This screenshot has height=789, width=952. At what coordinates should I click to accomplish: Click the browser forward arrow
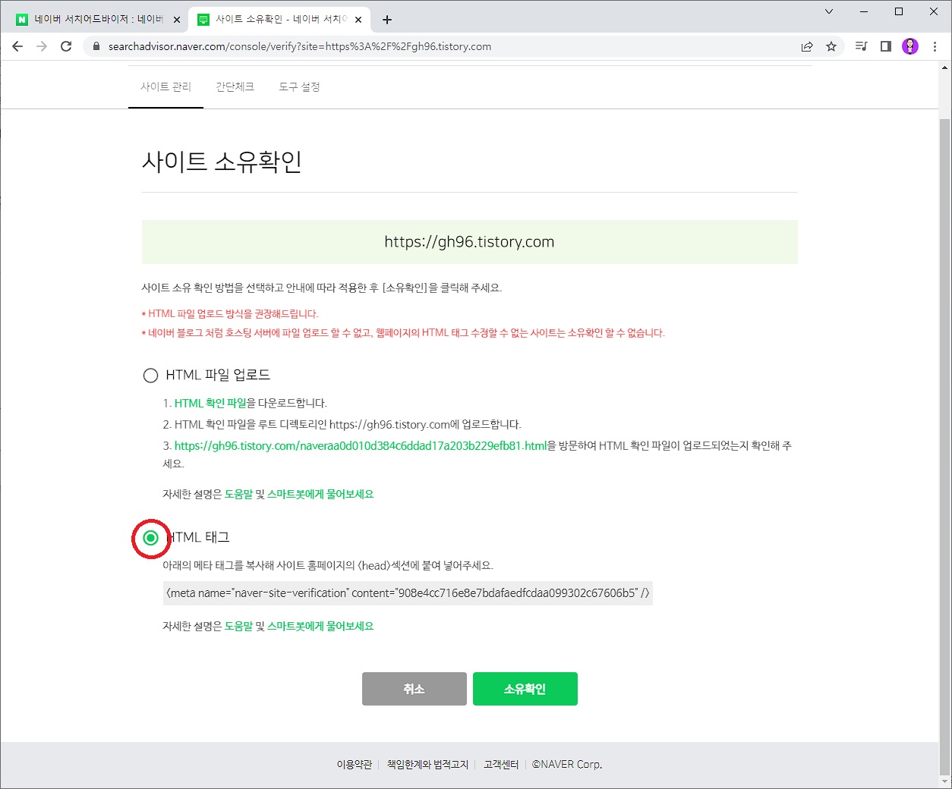click(x=42, y=46)
